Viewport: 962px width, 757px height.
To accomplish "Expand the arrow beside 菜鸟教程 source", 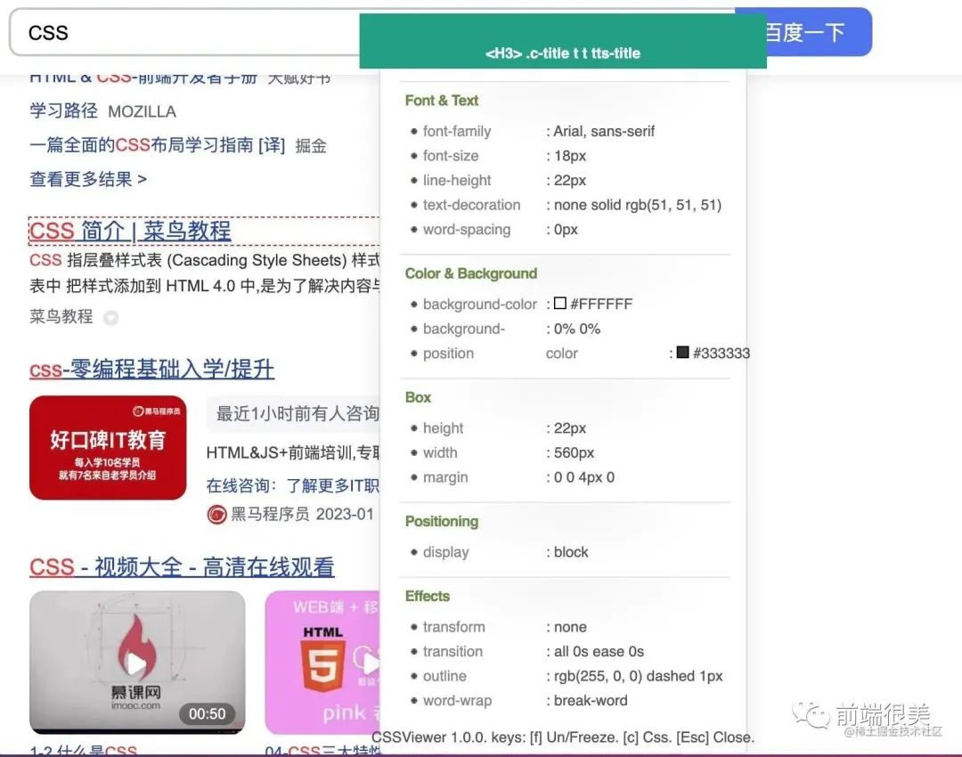I will [x=110, y=318].
